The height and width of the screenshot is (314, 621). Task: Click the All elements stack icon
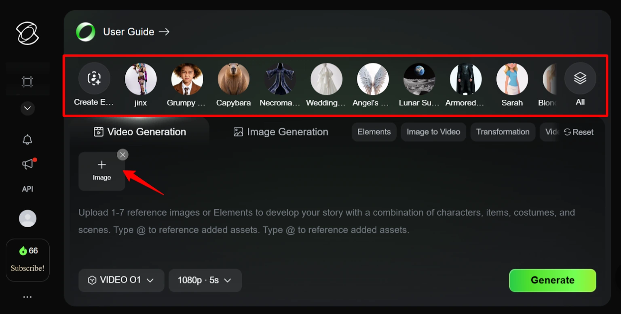point(580,78)
